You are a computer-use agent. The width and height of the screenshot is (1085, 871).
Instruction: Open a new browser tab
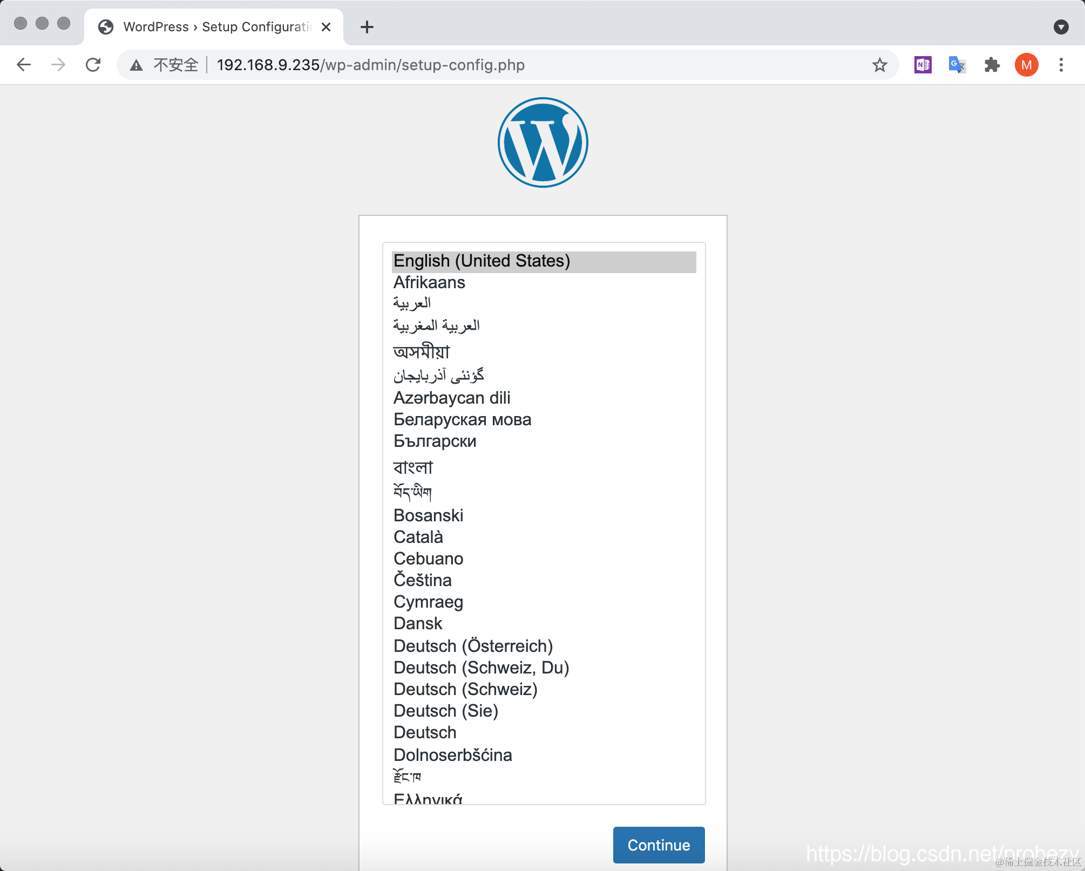[367, 27]
